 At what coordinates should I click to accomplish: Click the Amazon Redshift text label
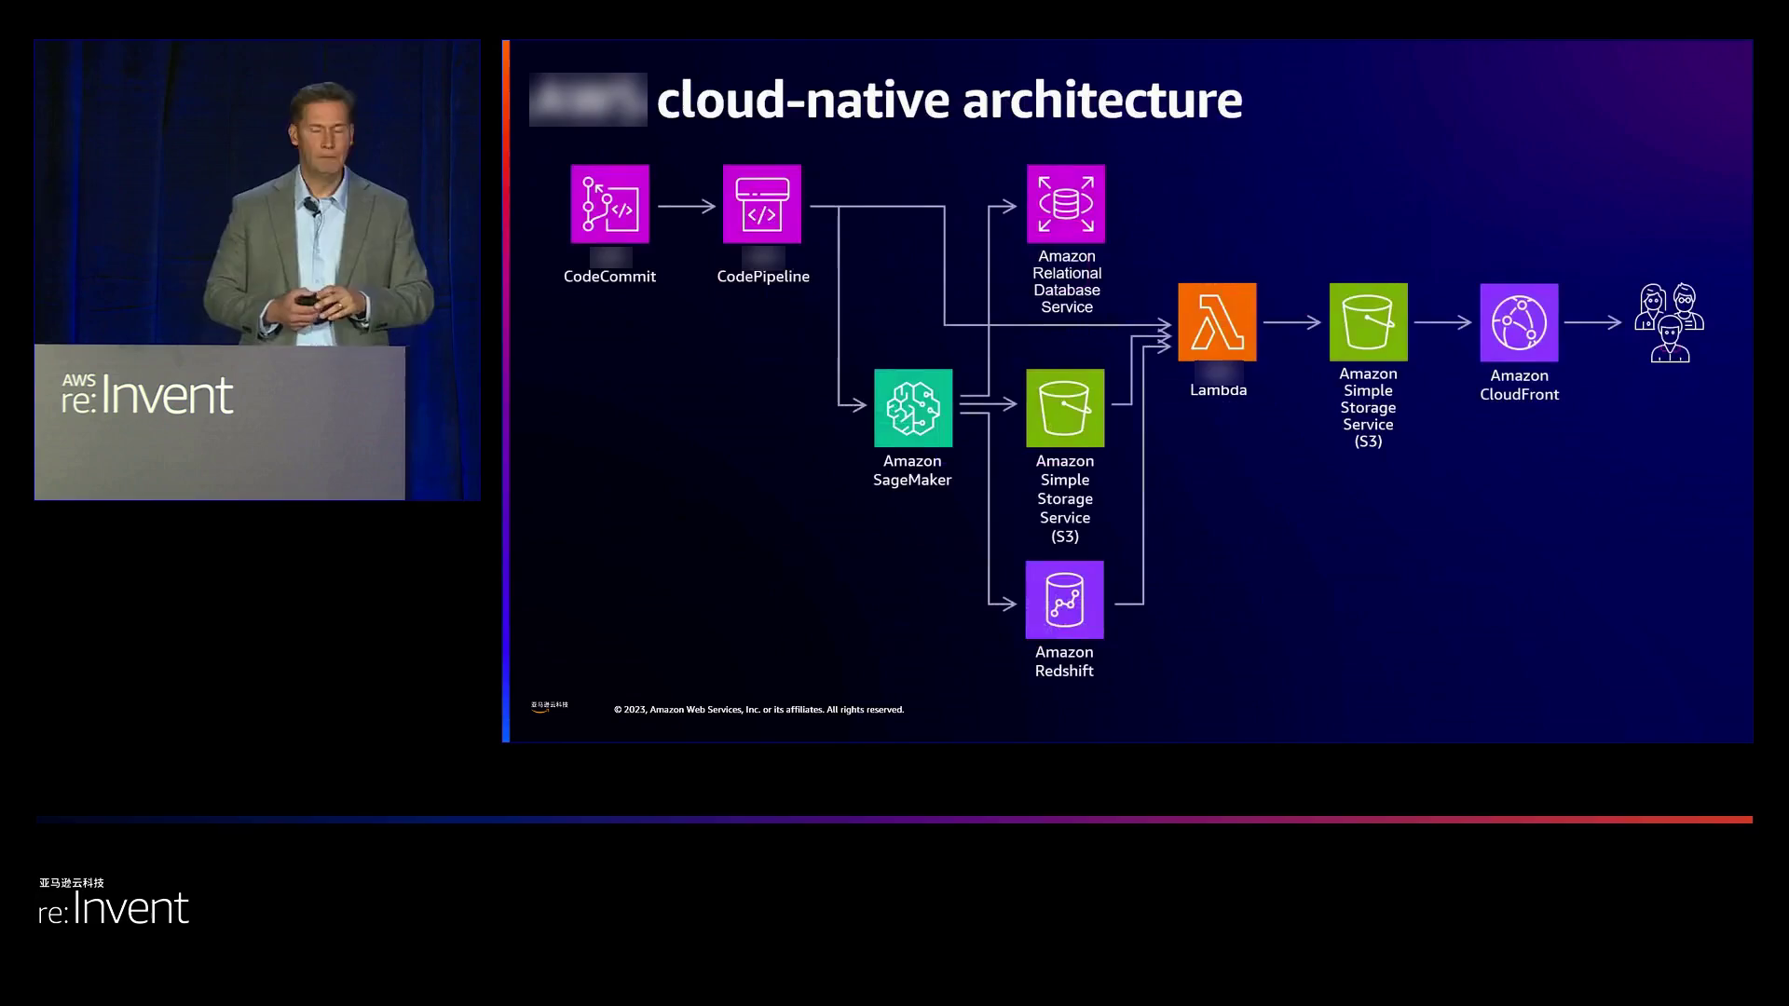coord(1064,661)
